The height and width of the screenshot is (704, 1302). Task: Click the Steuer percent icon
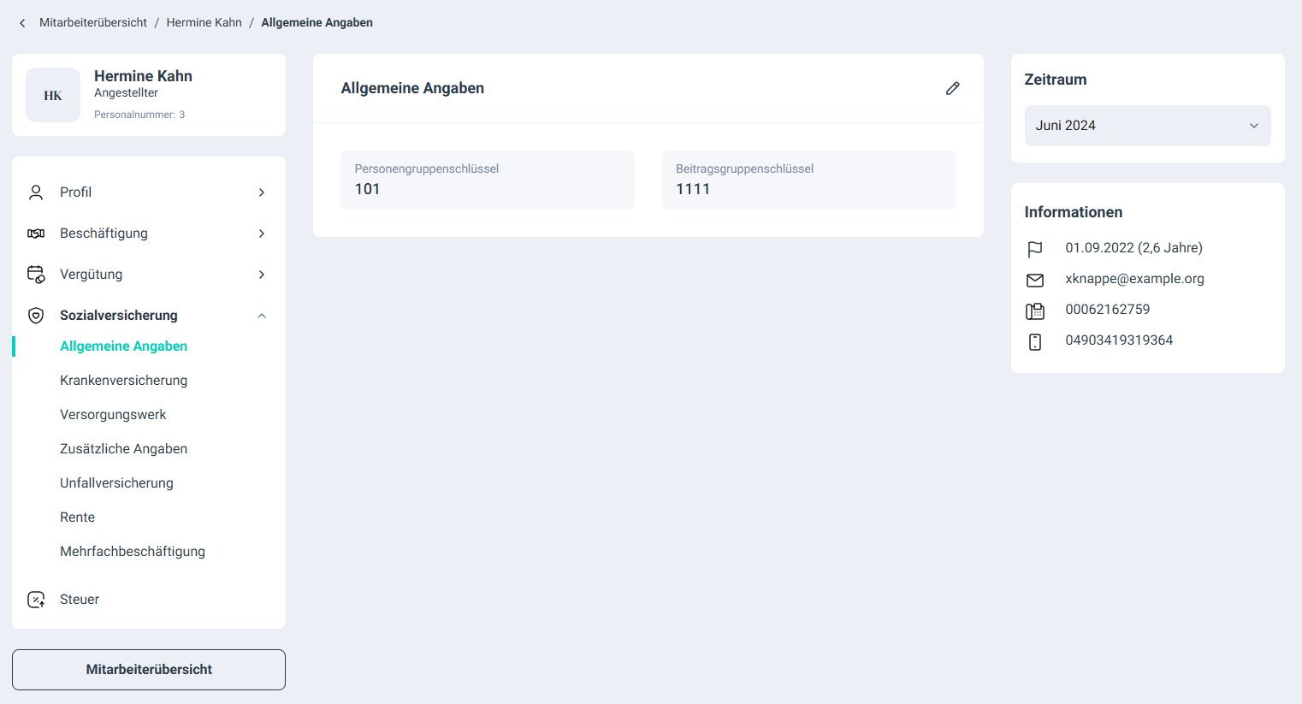tap(36, 600)
